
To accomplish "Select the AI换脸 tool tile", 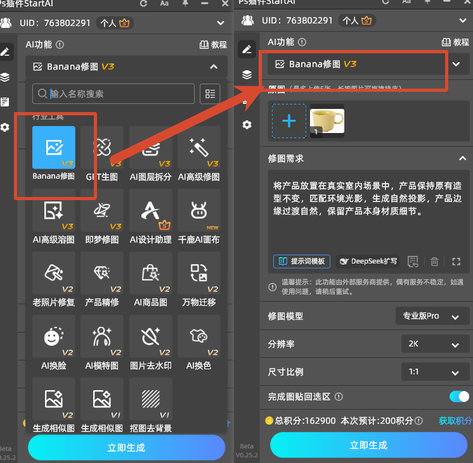I will pos(54,336).
